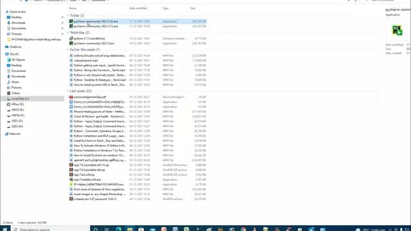Select Python Variables & Datatypes _ Tamil.mp4
Image resolution: width=411 pixels, height=231 pixels.
pos(100,80)
